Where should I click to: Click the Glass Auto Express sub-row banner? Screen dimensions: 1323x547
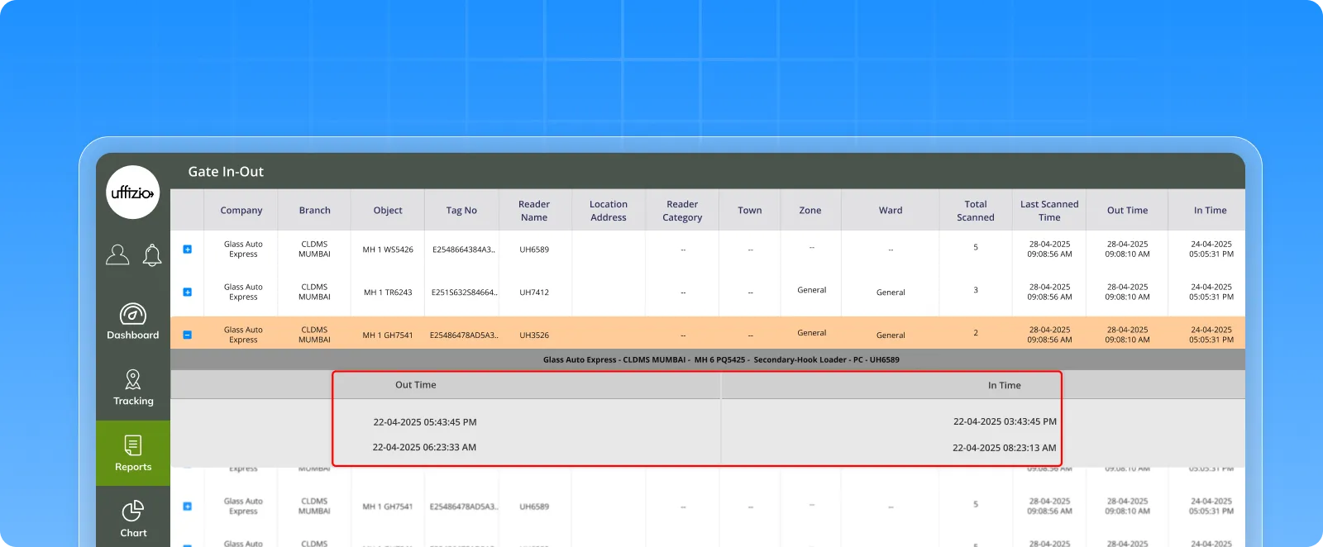(720, 360)
